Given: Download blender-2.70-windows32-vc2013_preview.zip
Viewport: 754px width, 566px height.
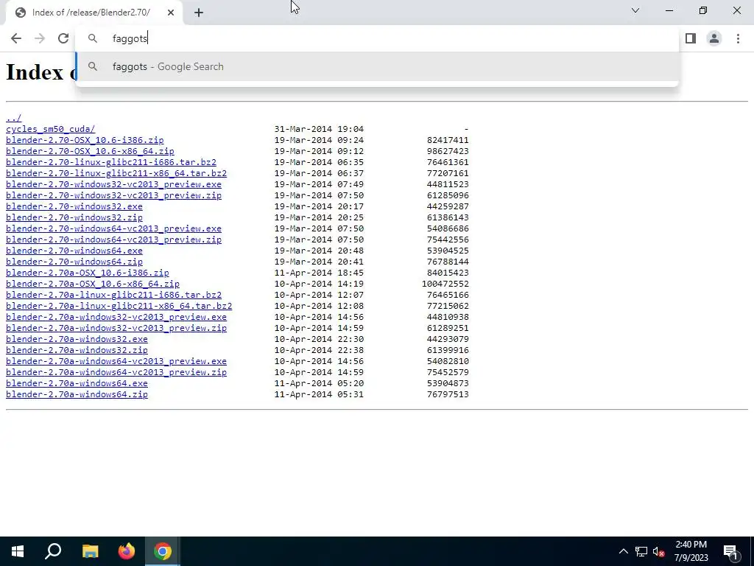Looking at the screenshot, I should click(x=113, y=195).
